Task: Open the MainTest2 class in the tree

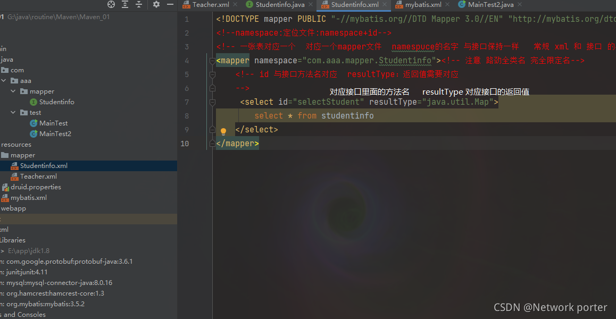Action: [55, 133]
